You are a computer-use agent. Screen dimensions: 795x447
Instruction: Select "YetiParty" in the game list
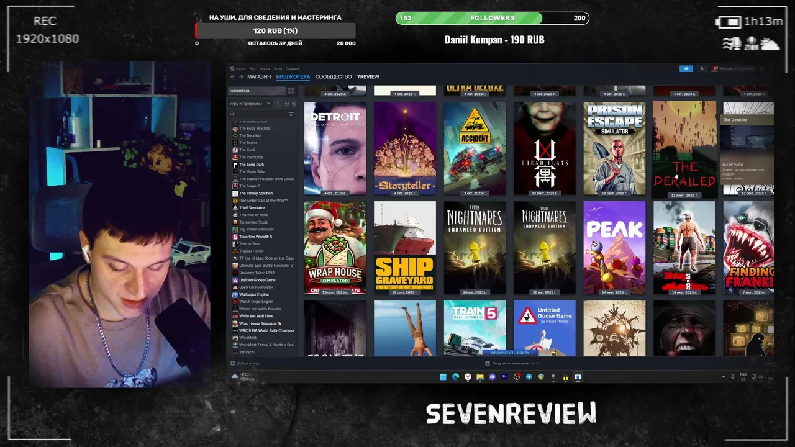coord(247,352)
